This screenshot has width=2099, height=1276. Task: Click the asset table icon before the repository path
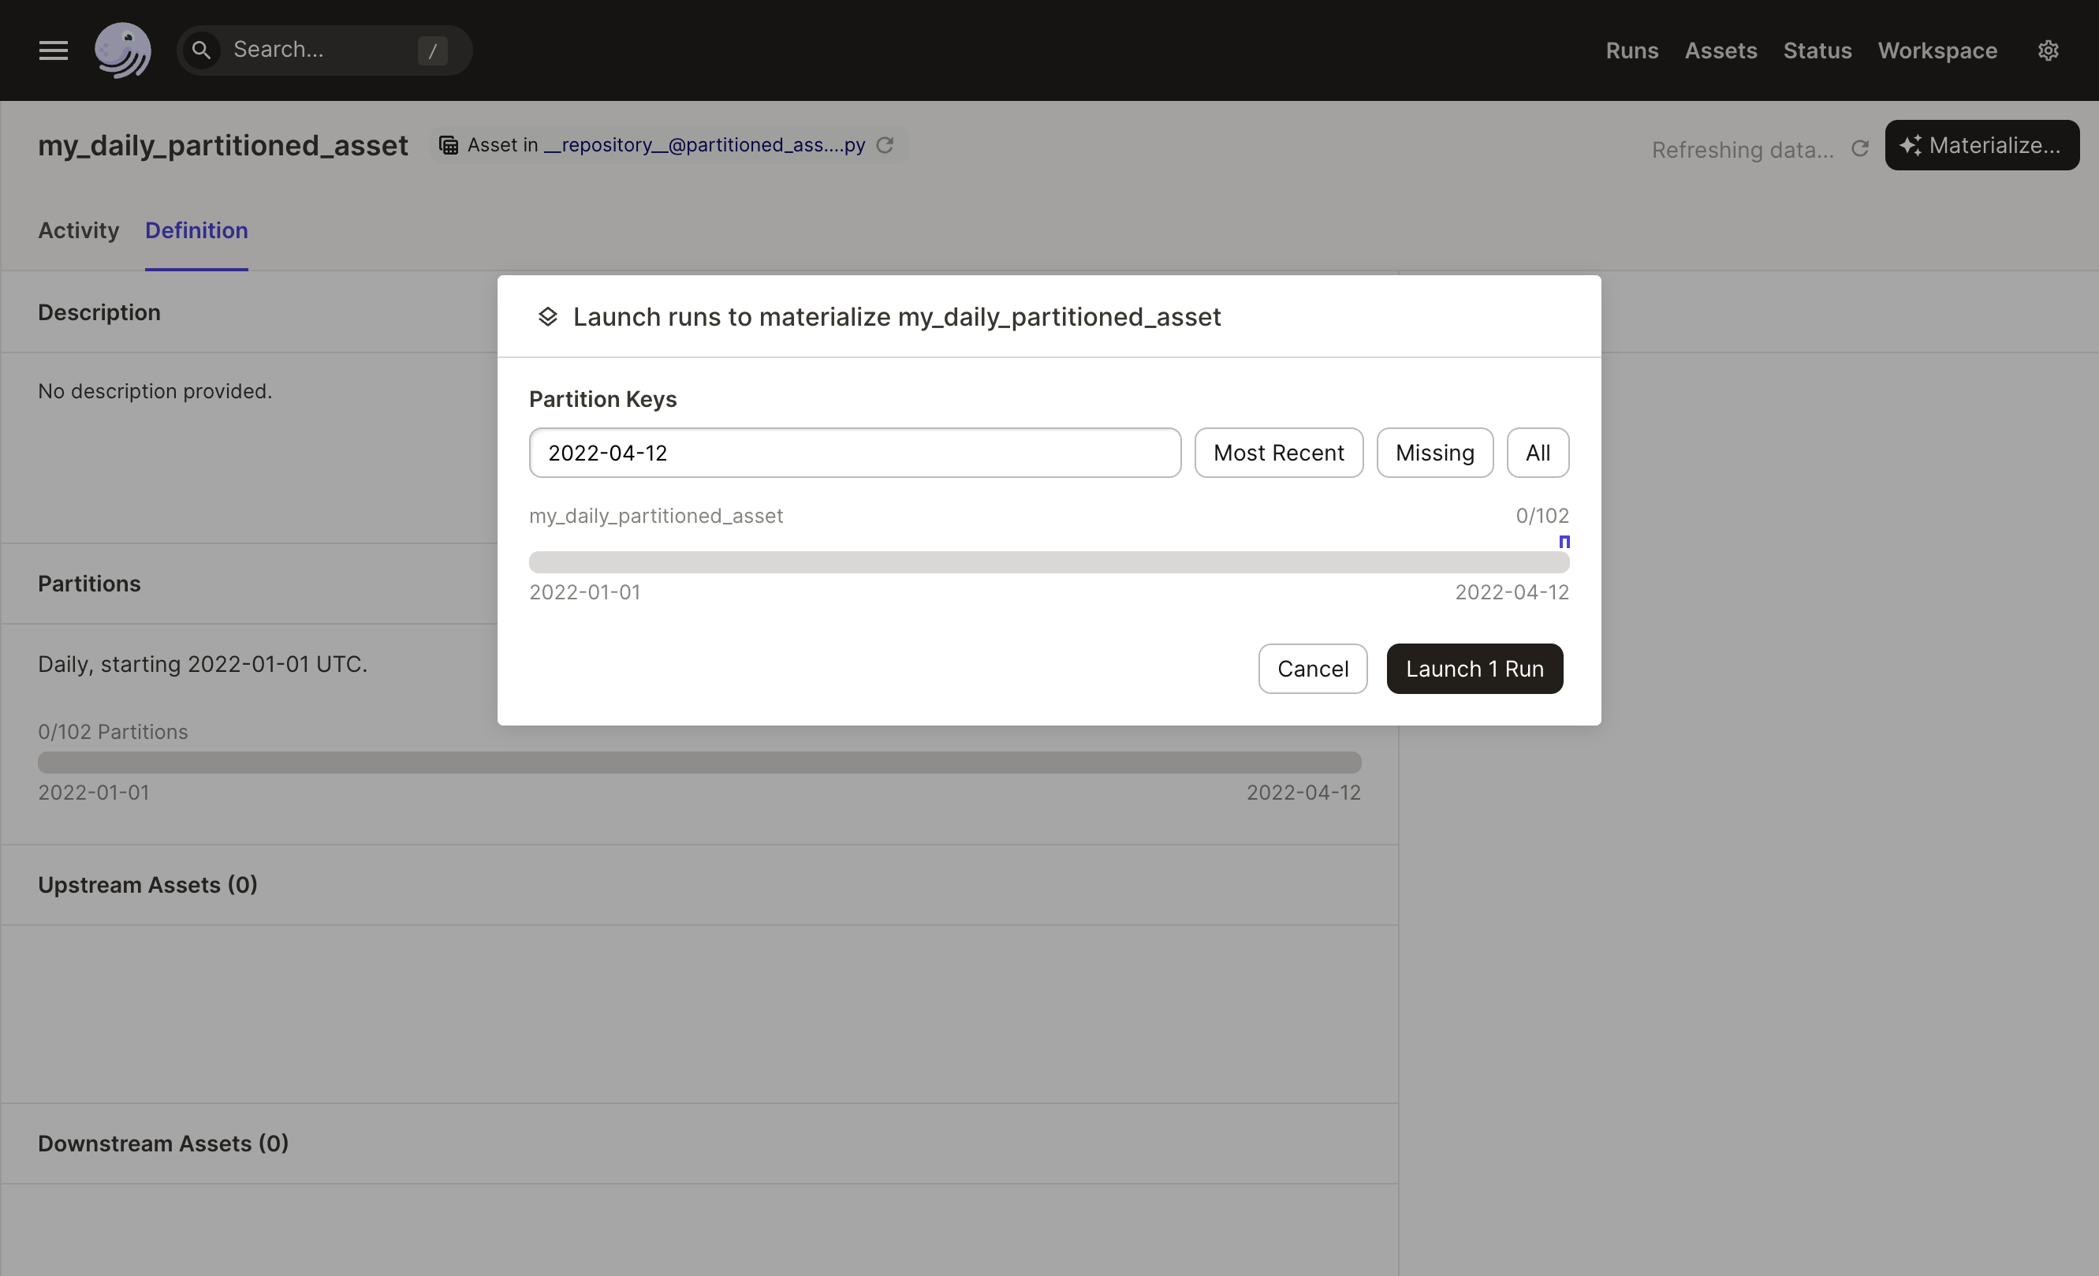point(448,145)
